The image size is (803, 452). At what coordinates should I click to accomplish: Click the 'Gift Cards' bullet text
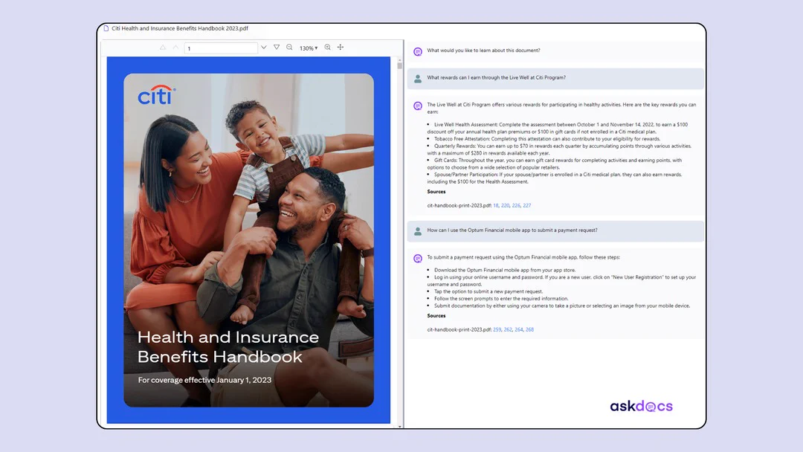(555, 164)
